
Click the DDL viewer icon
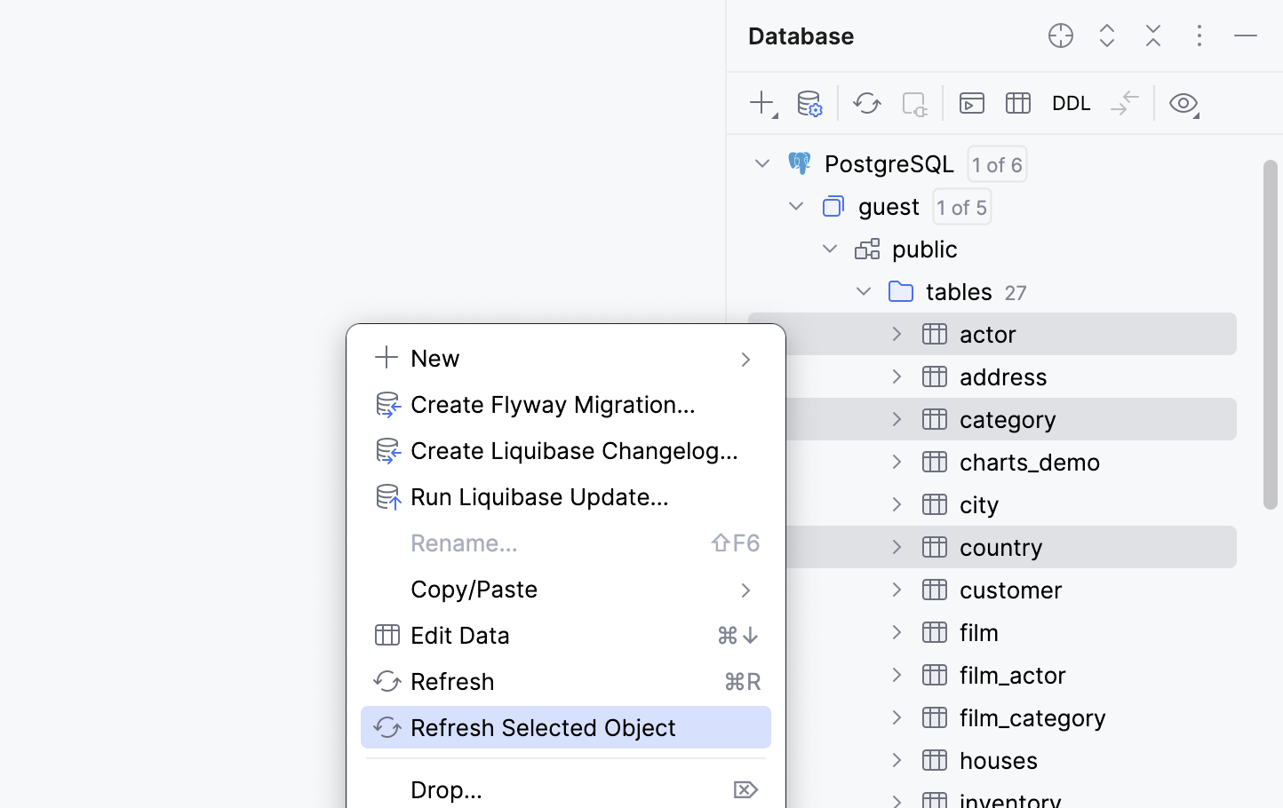1071,103
